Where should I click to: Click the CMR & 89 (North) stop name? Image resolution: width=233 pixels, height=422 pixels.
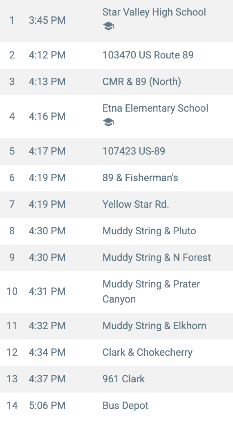[142, 81]
